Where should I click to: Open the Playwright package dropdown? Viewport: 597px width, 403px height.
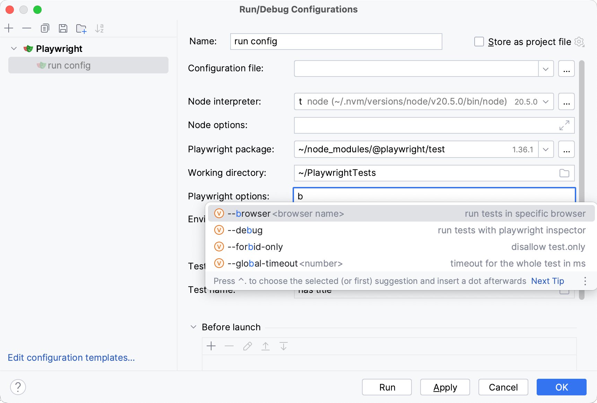pos(546,150)
